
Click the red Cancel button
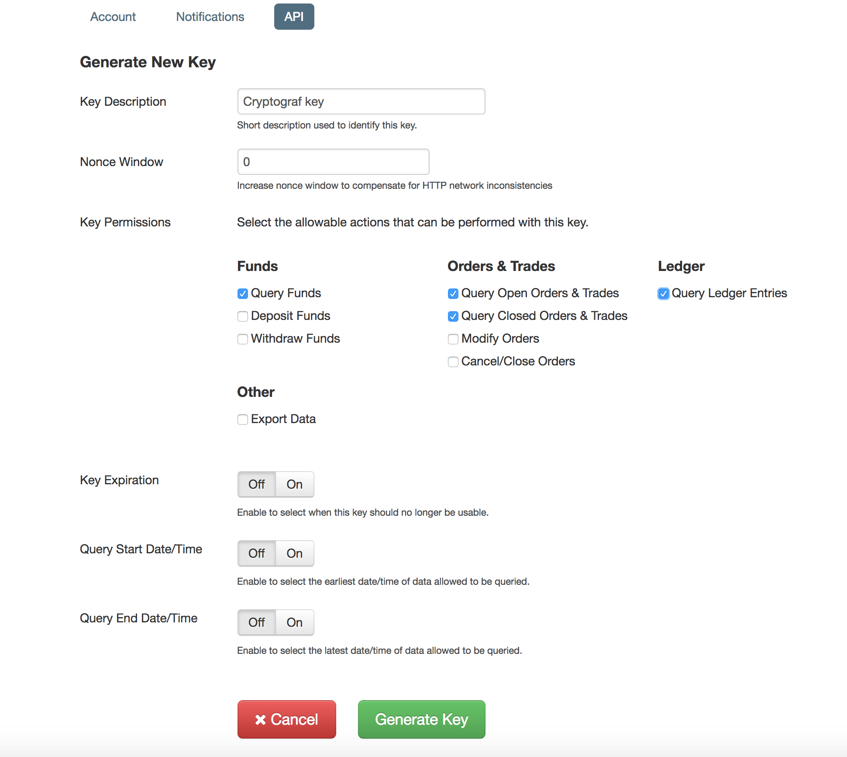287,719
